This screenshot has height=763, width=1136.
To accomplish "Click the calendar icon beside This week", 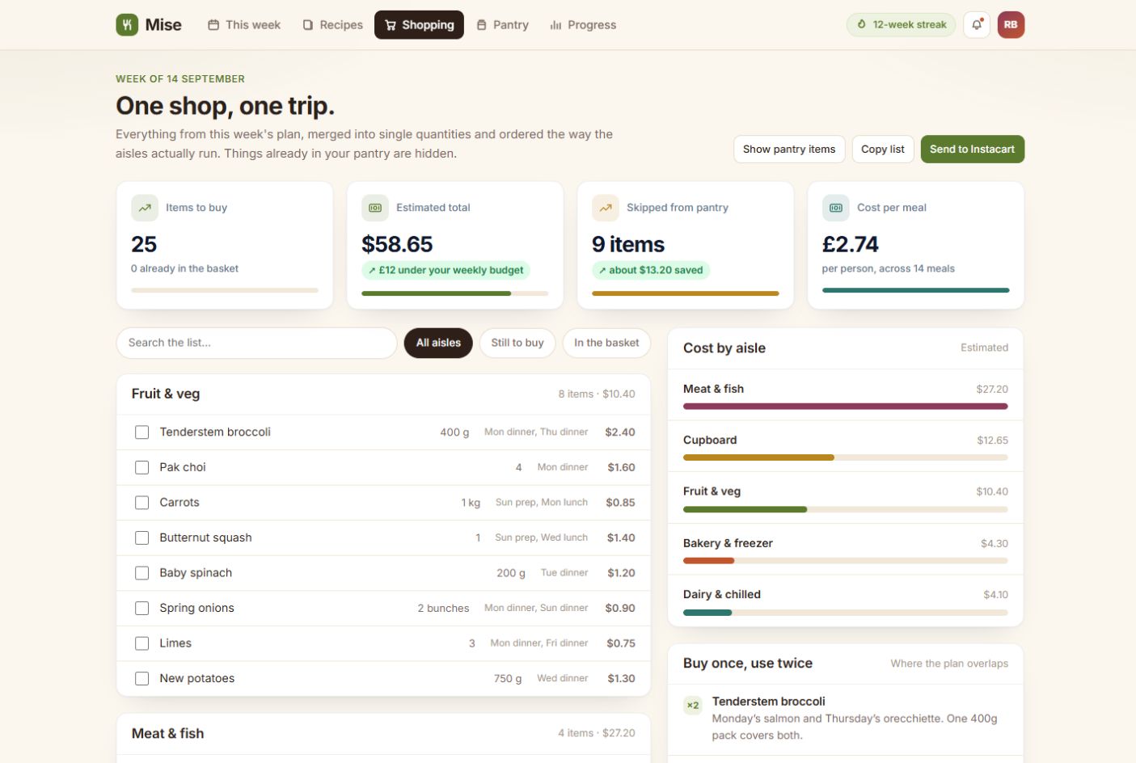I will coord(213,25).
